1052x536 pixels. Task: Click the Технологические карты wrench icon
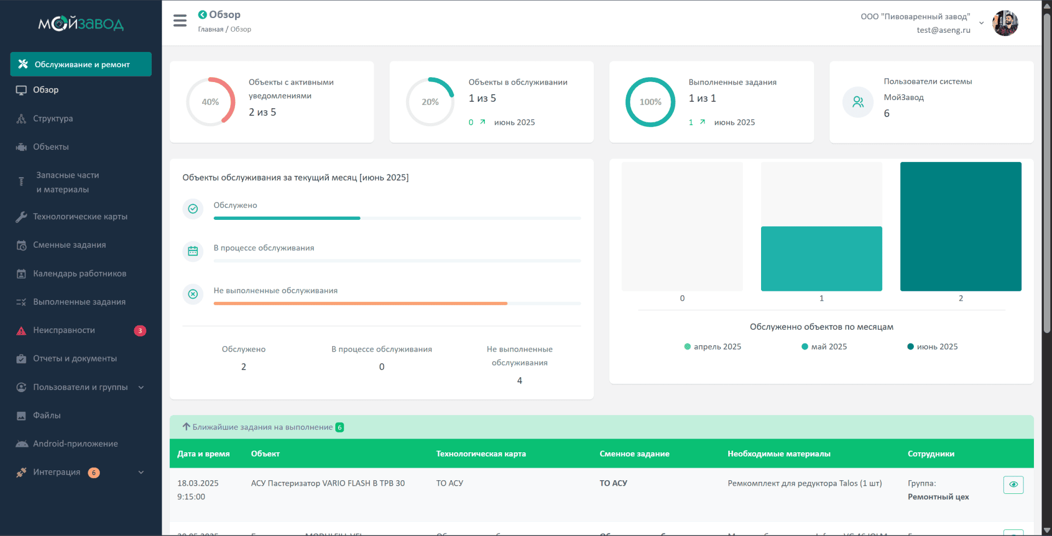coord(21,217)
